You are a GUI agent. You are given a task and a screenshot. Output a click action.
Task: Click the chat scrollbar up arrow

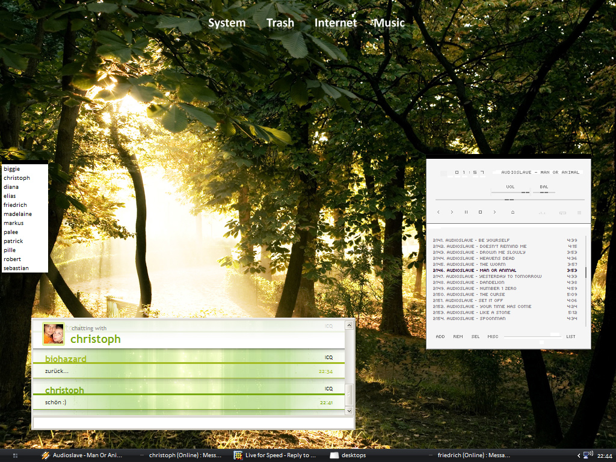(349, 325)
